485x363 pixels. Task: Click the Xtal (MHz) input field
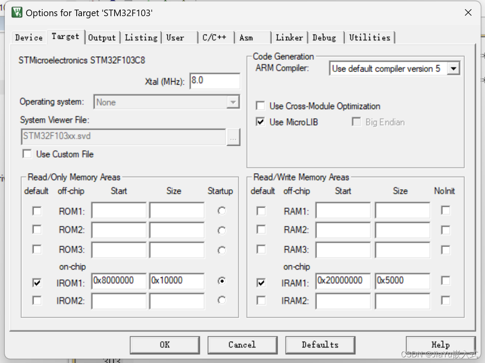coord(215,81)
